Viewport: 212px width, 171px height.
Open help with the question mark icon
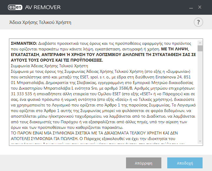pyautogui.click(x=198, y=22)
